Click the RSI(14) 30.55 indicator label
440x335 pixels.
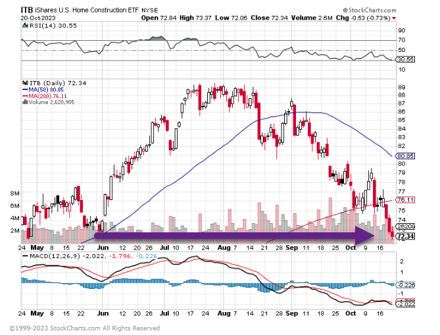coord(53,26)
